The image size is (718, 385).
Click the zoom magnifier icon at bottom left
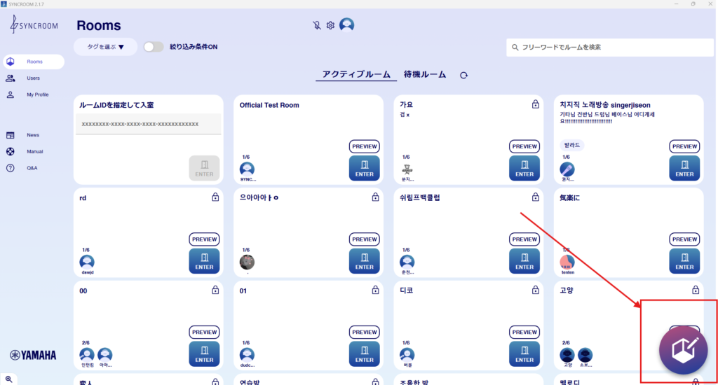(9, 379)
